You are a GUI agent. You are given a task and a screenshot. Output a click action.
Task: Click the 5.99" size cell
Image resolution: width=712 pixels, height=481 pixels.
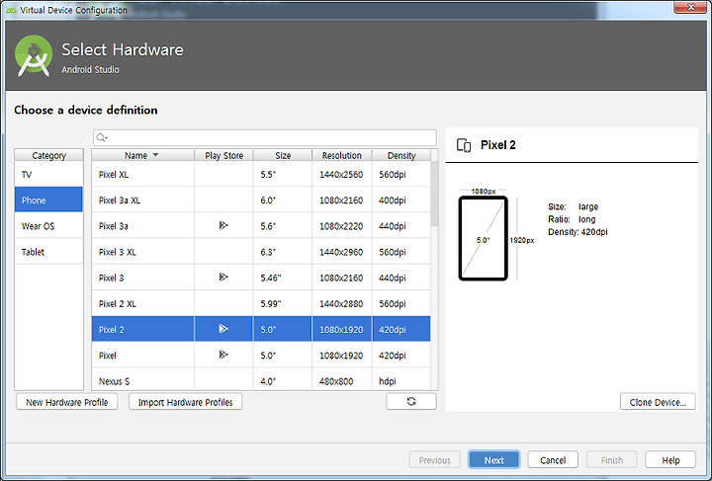[283, 304]
